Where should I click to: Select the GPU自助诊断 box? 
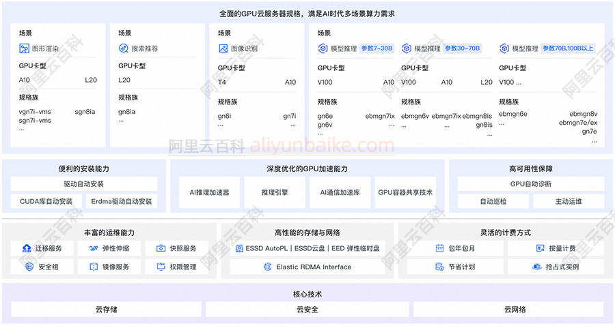(531, 184)
